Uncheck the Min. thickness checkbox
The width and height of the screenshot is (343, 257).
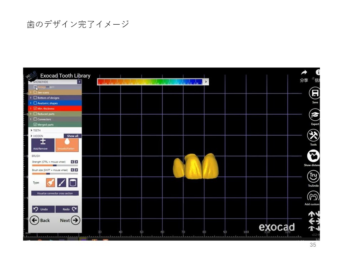coord(35,109)
